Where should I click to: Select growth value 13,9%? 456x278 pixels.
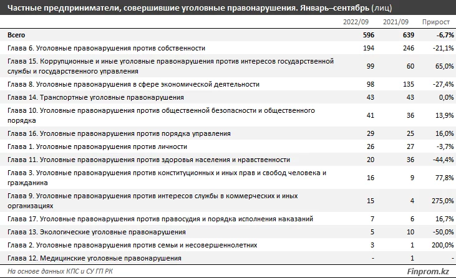pos(444,115)
